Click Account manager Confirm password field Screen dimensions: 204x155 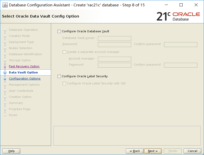(181, 65)
